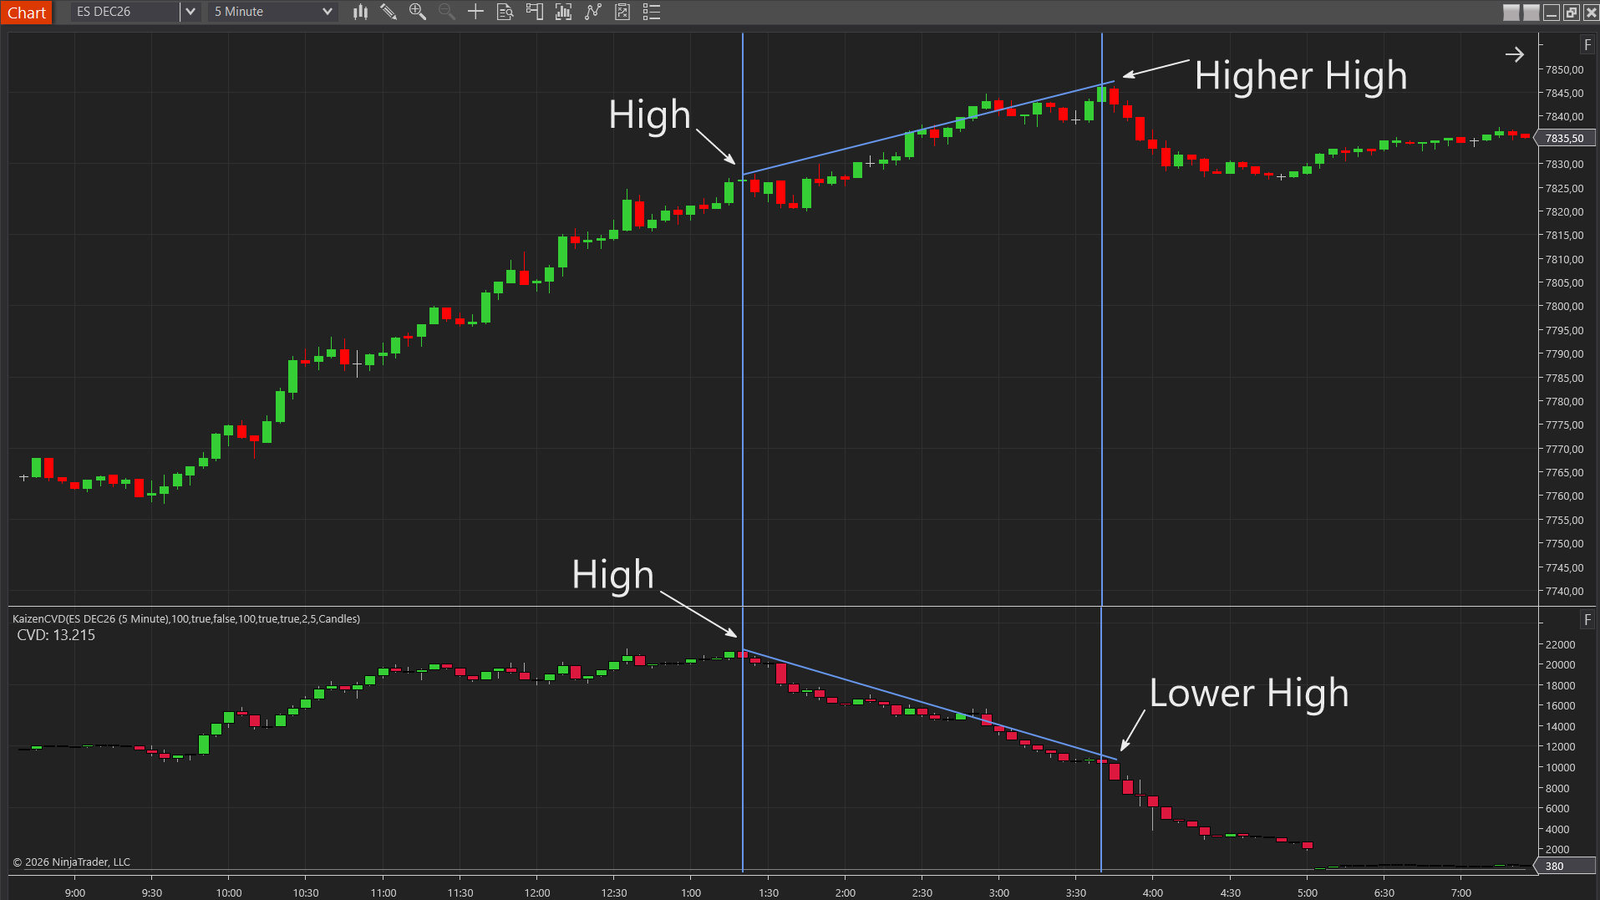
Task: Activate the zoom in magnifier
Action: 418,12
